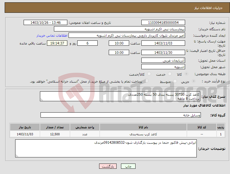The image size is (230, 174).
Task: Select the کالا radio button
Action: (x=186, y=74)
